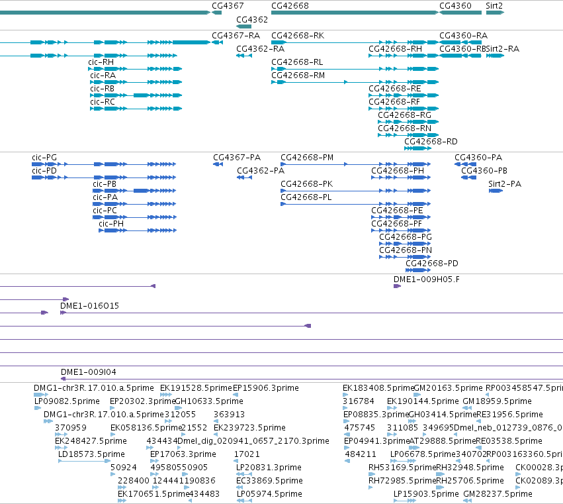Select EST EK058136.5prime

click(146, 428)
